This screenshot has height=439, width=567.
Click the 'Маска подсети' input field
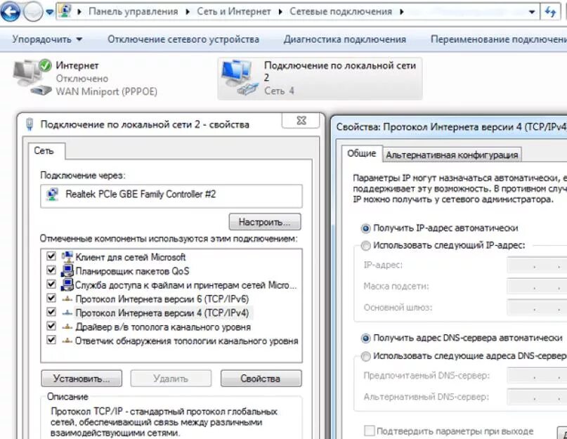pos(537,287)
